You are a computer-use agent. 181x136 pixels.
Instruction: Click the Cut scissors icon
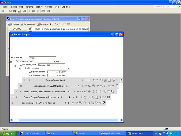[x=30, y=11]
